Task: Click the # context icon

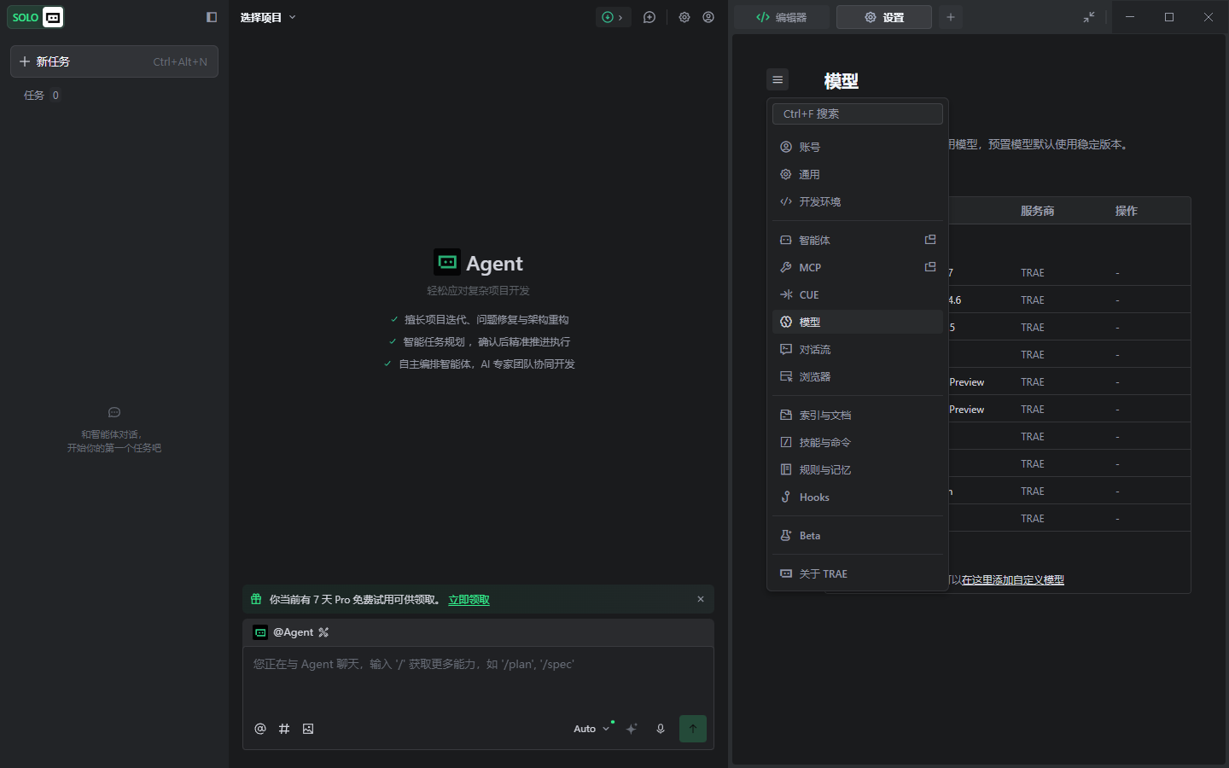Action: (284, 729)
